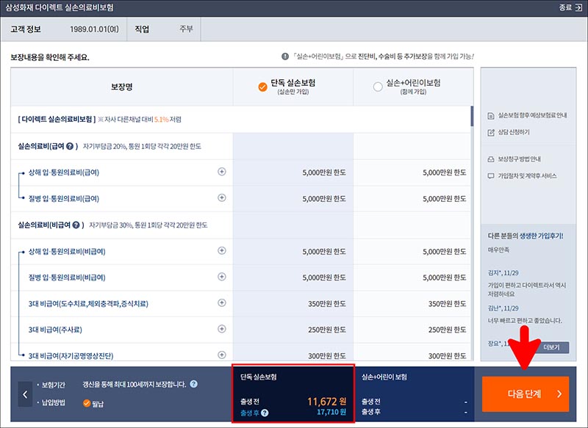The width and height of the screenshot is (588, 428).
Task: Click 다른 분들의 생생한 가입후기 heading
Action: point(526,236)
